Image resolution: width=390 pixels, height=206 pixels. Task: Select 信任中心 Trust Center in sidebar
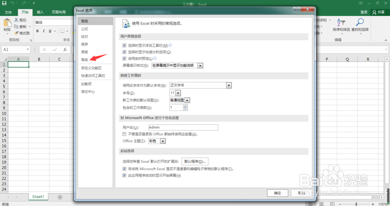(x=88, y=92)
